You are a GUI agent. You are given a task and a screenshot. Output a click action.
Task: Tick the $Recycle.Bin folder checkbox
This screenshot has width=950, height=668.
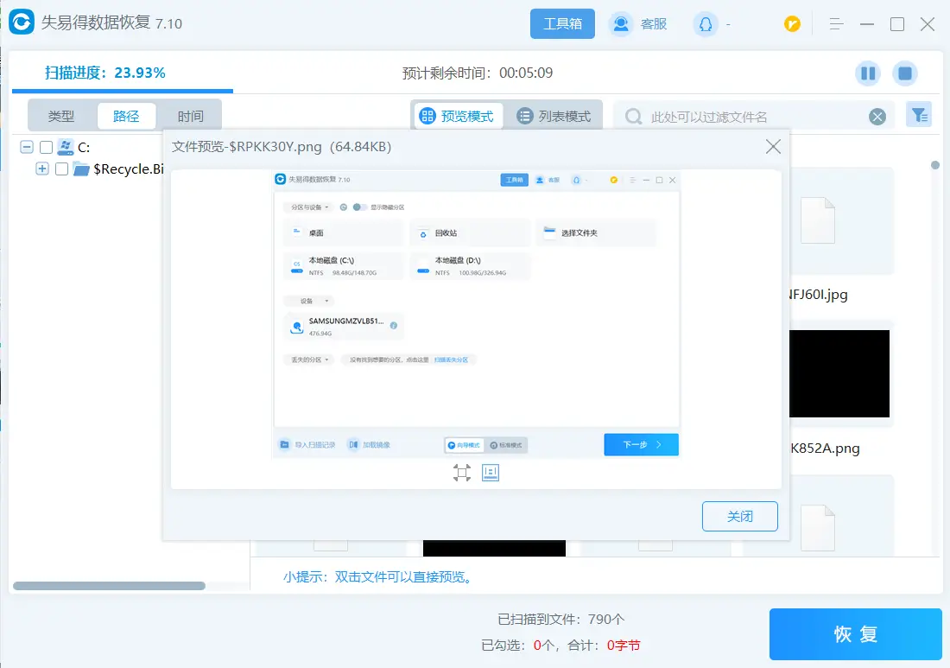pos(62,169)
